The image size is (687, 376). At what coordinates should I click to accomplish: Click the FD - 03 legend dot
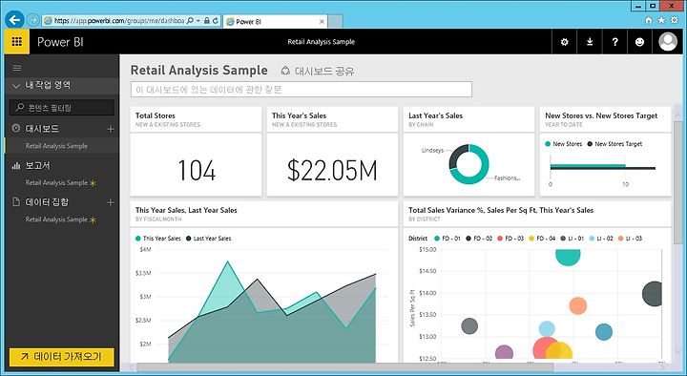pos(500,239)
